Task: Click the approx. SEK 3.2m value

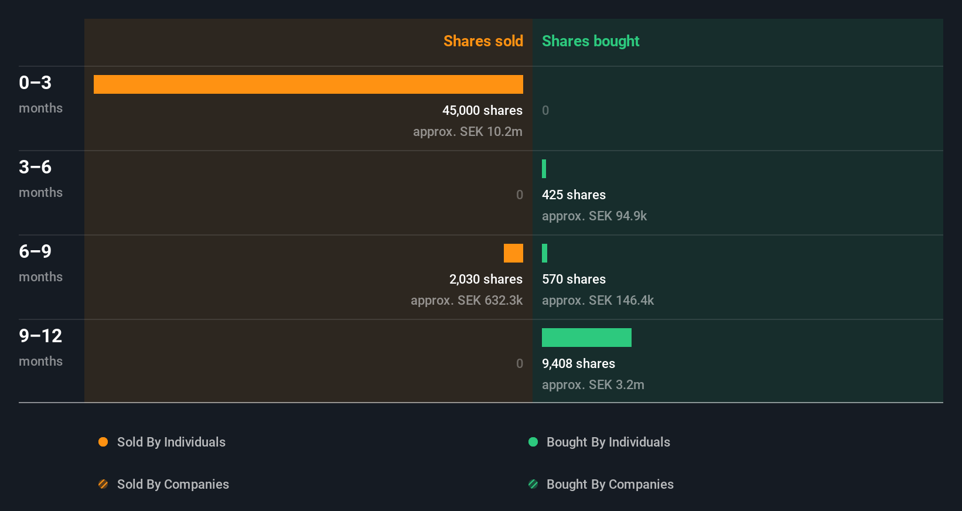Action: click(593, 384)
